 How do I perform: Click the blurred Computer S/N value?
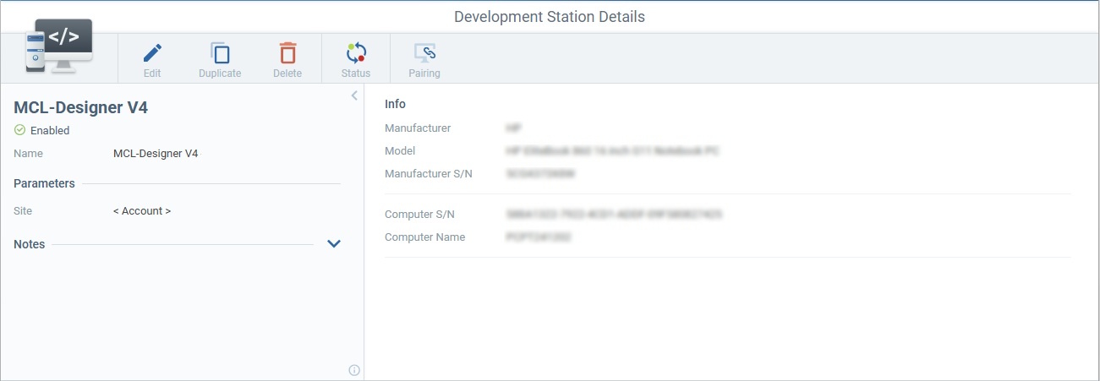(x=614, y=215)
